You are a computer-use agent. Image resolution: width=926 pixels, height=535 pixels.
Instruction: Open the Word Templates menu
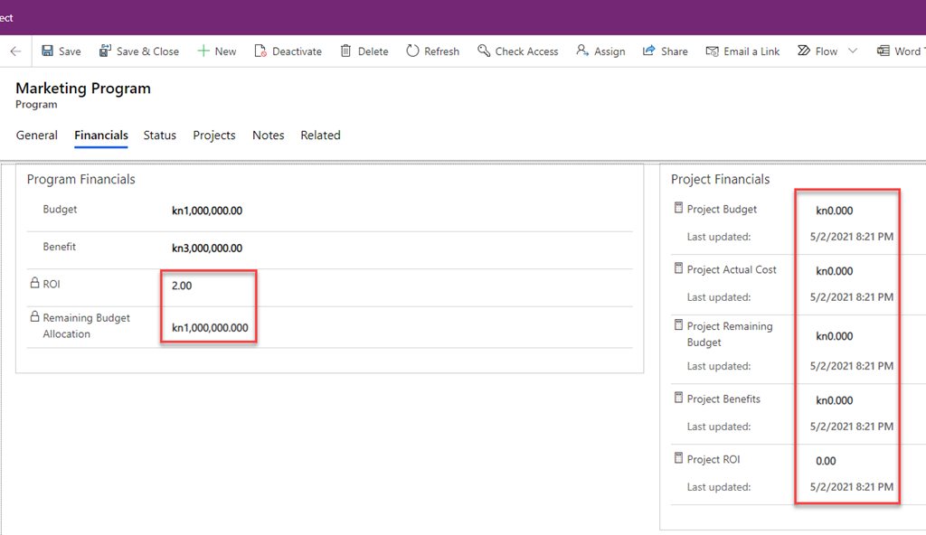pyautogui.click(x=899, y=52)
